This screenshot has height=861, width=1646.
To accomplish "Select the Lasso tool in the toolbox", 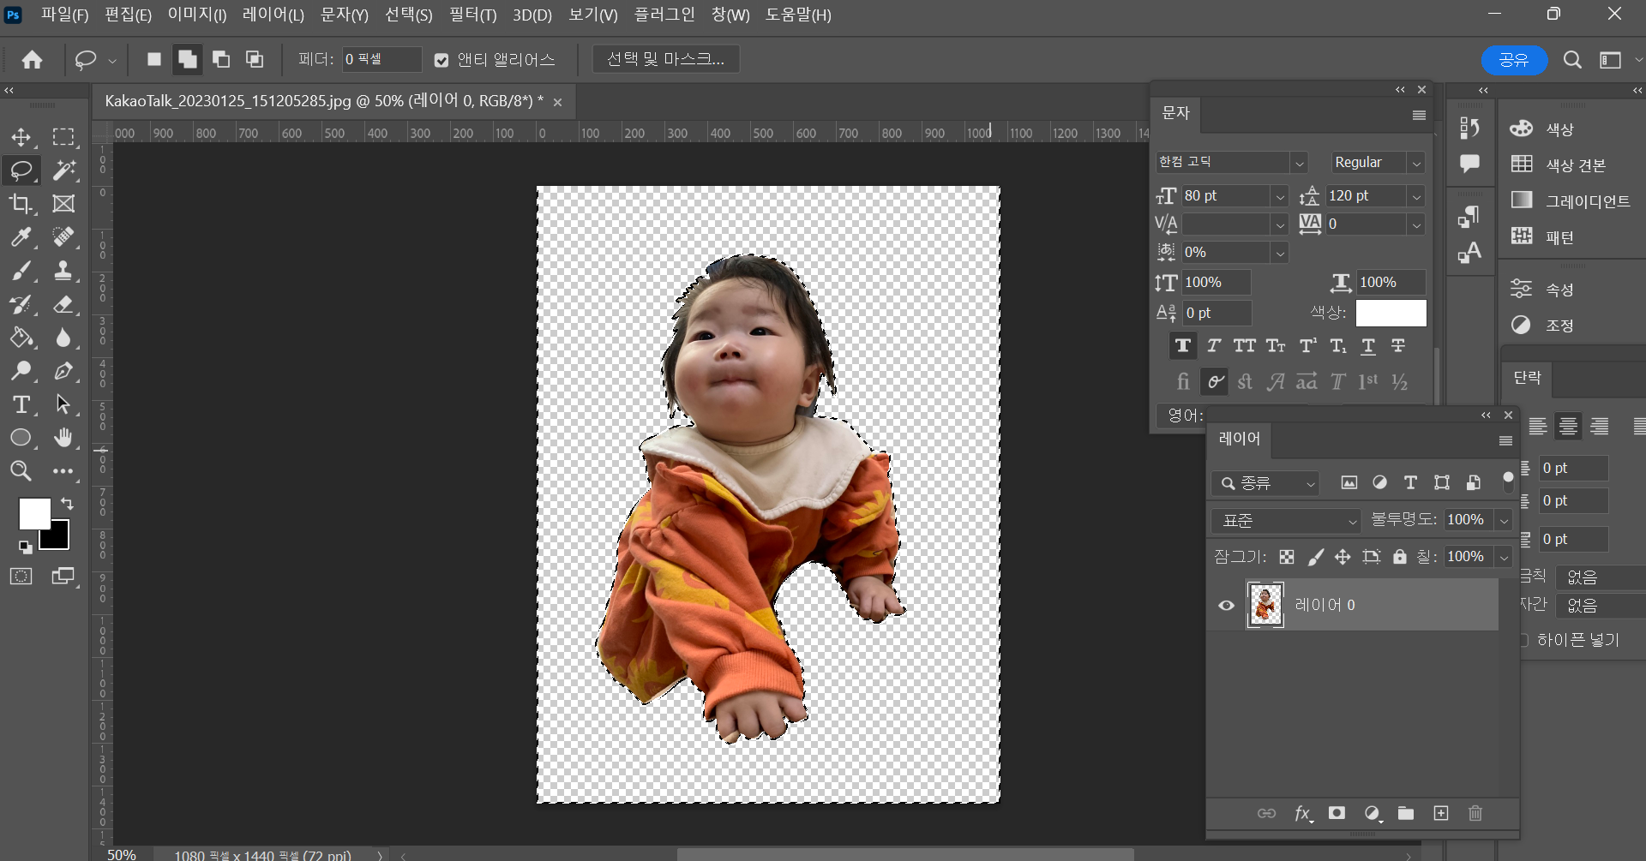I will click(x=21, y=170).
